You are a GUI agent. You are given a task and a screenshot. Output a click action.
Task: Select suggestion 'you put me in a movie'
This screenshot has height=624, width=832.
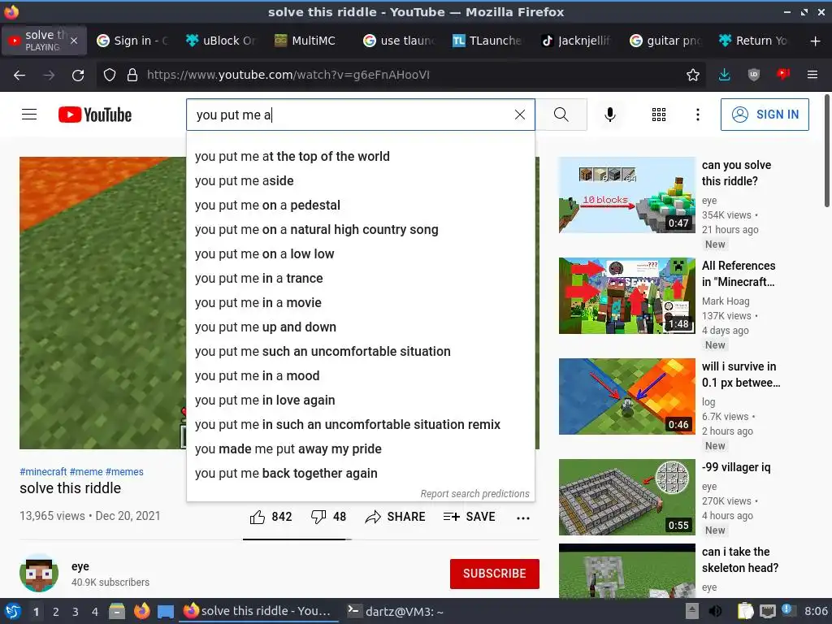(x=361, y=303)
